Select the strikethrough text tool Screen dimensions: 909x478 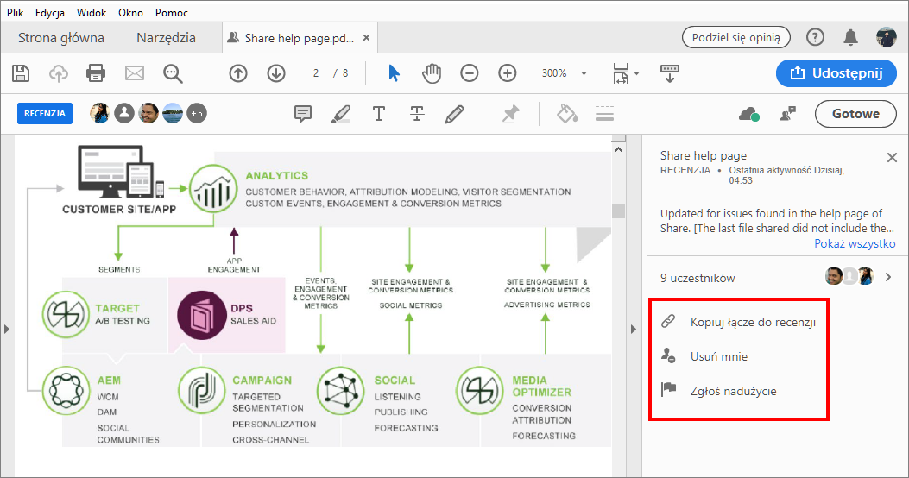(x=417, y=114)
